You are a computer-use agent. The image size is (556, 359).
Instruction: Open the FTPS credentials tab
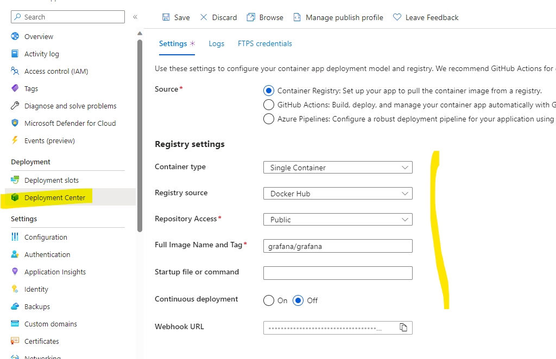pyautogui.click(x=265, y=43)
